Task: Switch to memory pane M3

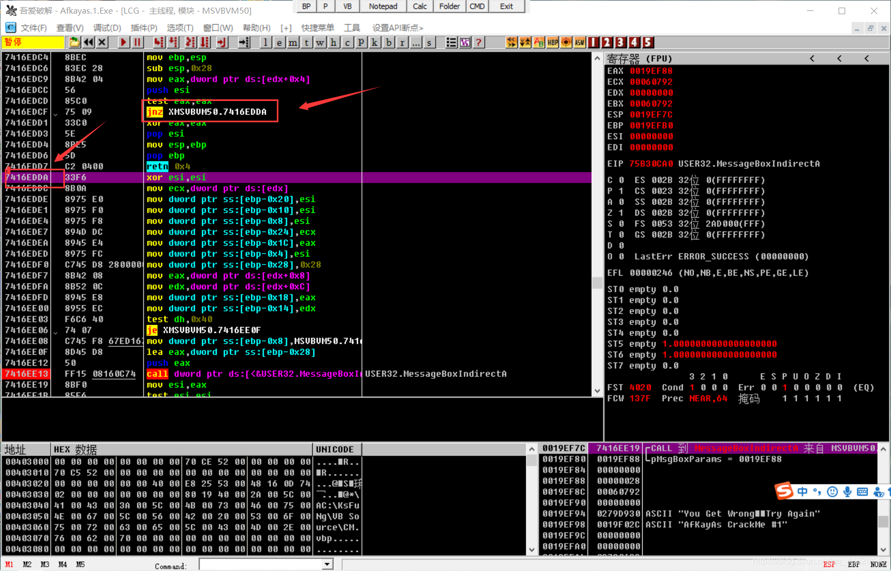Action: pyautogui.click(x=45, y=564)
